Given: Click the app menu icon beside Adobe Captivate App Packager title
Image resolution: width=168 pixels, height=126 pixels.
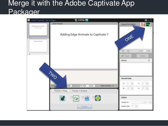Looking at the screenshot, I should click(29, 20).
